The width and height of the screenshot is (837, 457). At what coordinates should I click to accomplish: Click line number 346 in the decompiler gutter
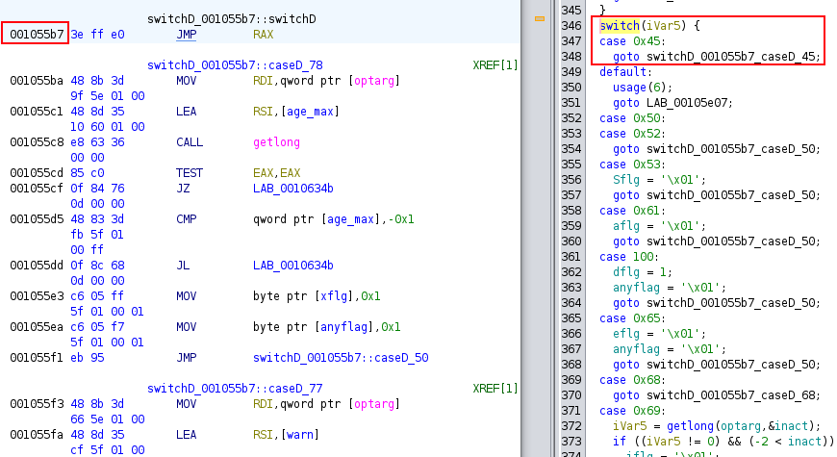click(571, 25)
